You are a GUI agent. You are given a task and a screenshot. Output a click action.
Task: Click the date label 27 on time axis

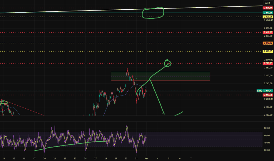96,159
